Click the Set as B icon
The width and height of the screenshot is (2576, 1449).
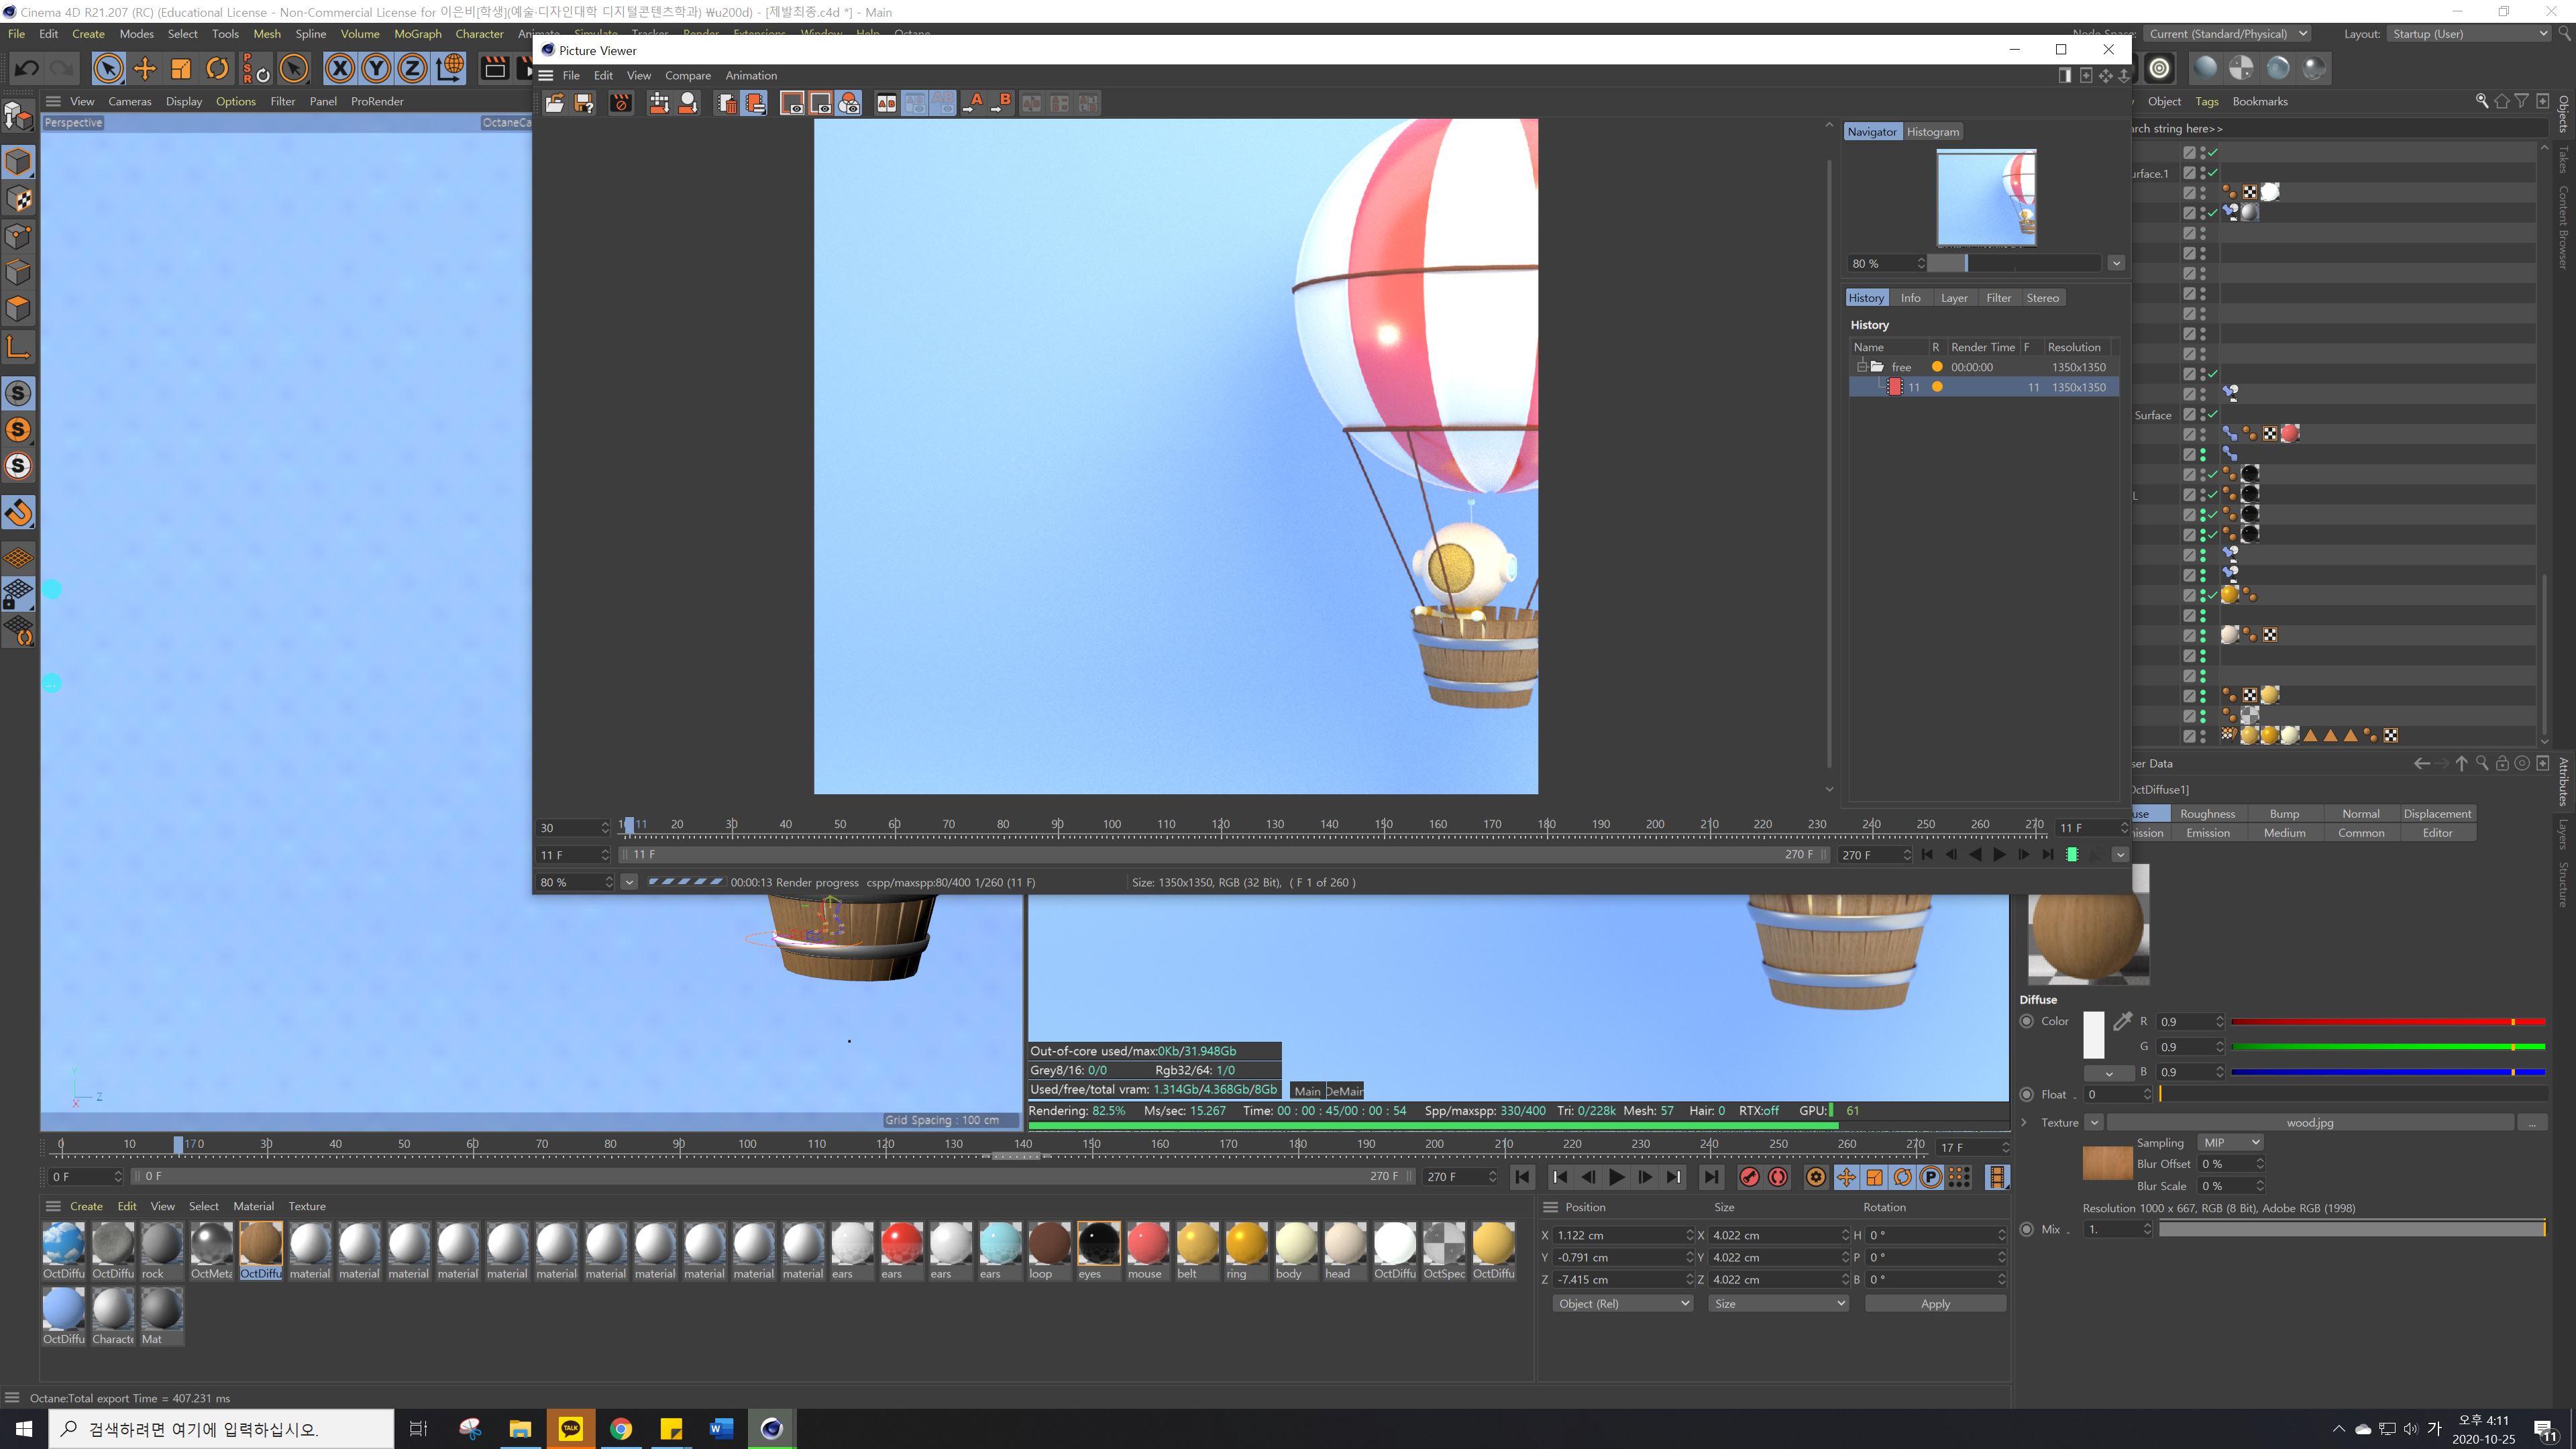tap(1001, 103)
